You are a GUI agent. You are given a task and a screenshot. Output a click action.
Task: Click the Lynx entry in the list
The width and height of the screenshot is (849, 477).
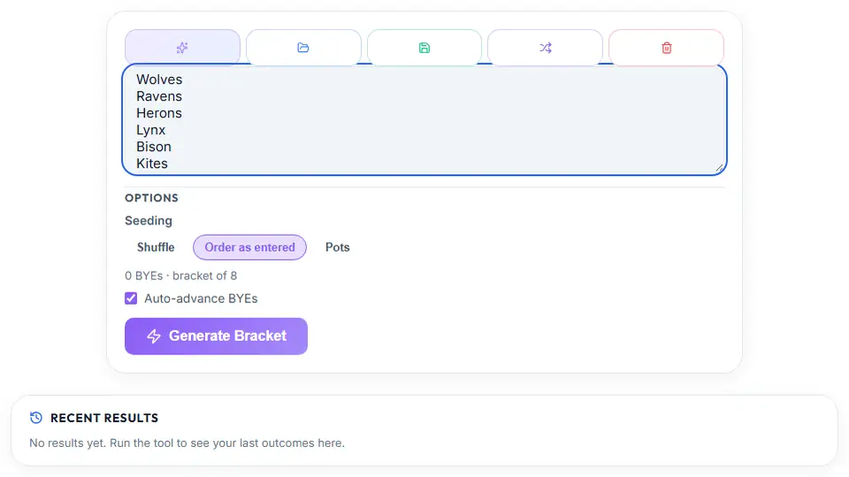pos(151,130)
